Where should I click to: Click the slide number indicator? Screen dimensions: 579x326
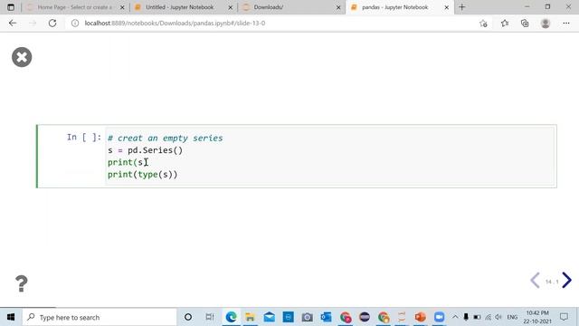(552, 282)
